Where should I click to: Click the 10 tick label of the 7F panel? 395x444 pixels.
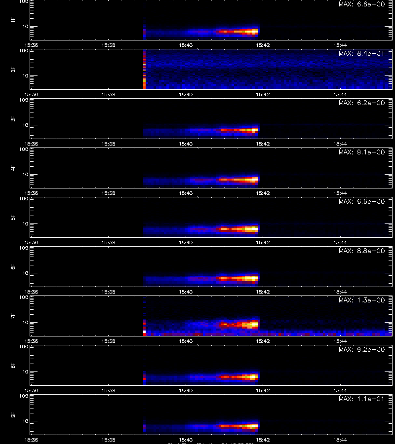pos(26,322)
